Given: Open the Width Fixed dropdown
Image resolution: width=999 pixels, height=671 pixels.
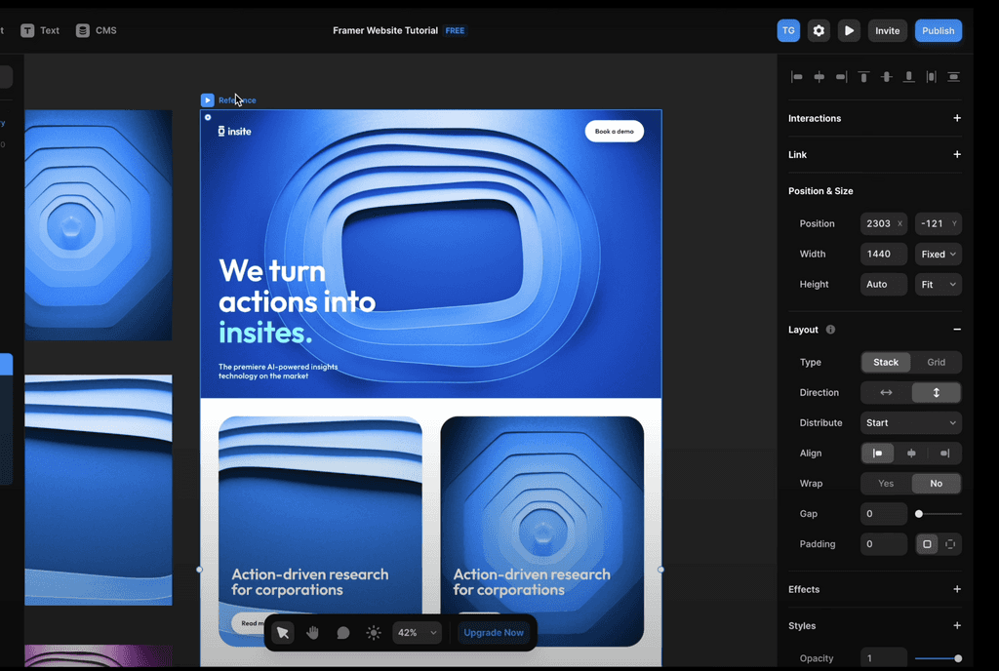Looking at the screenshot, I should pyautogui.click(x=938, y=254).
